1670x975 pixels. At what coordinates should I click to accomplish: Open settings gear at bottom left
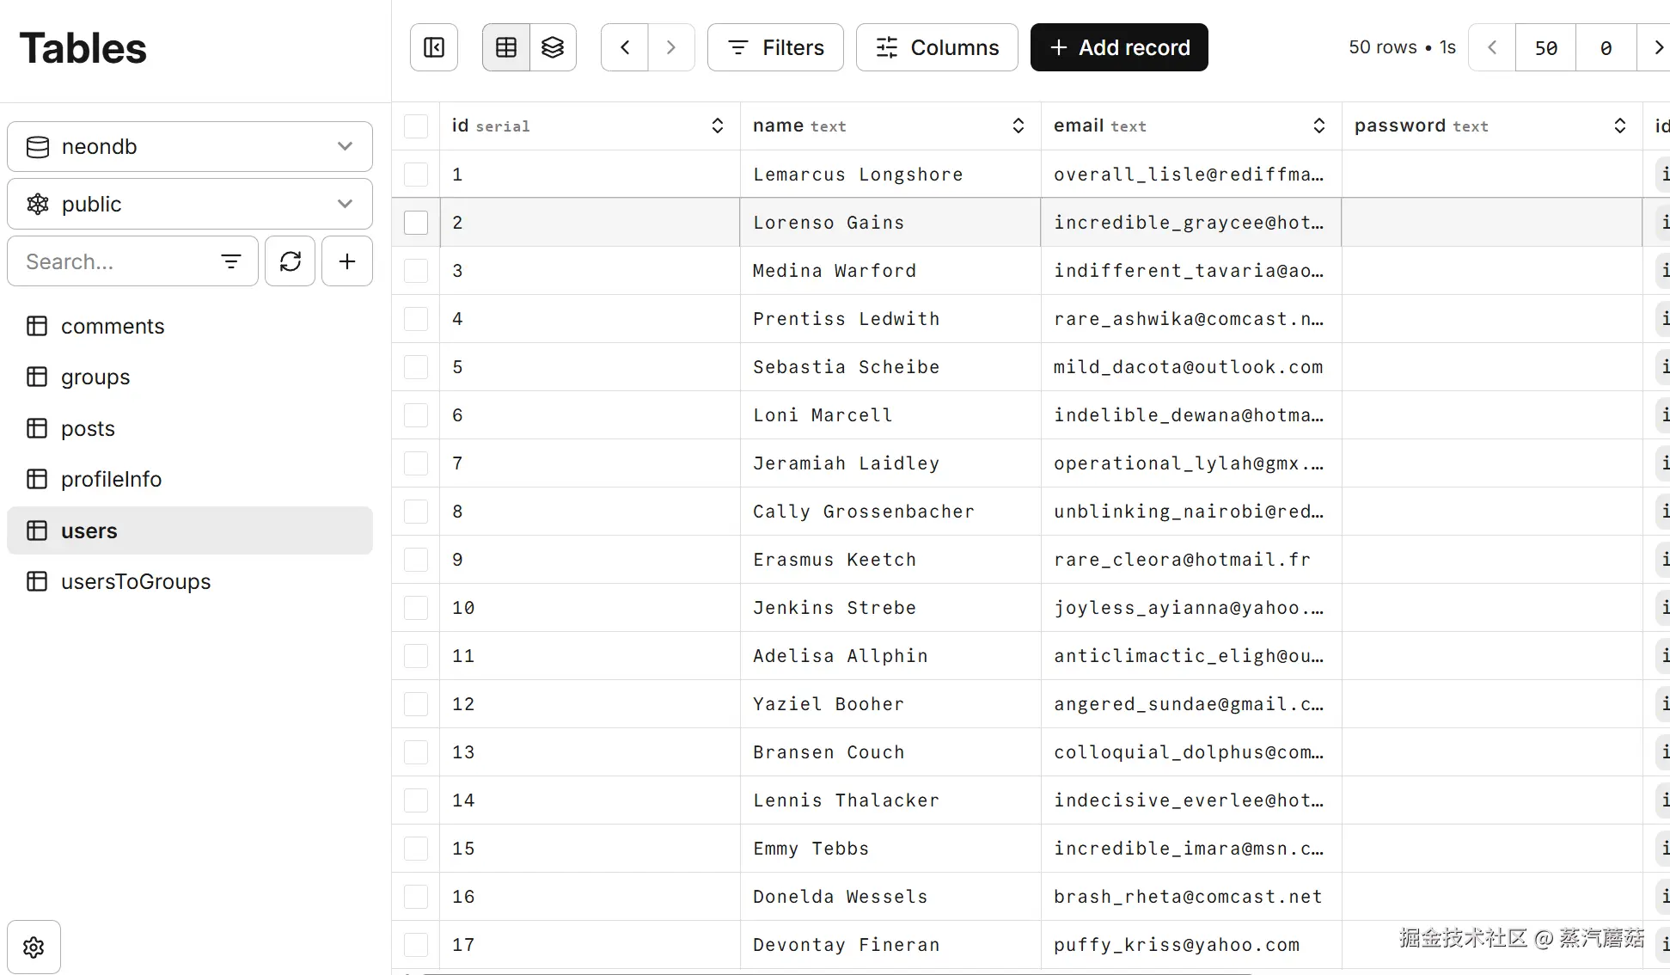(34, 947)
